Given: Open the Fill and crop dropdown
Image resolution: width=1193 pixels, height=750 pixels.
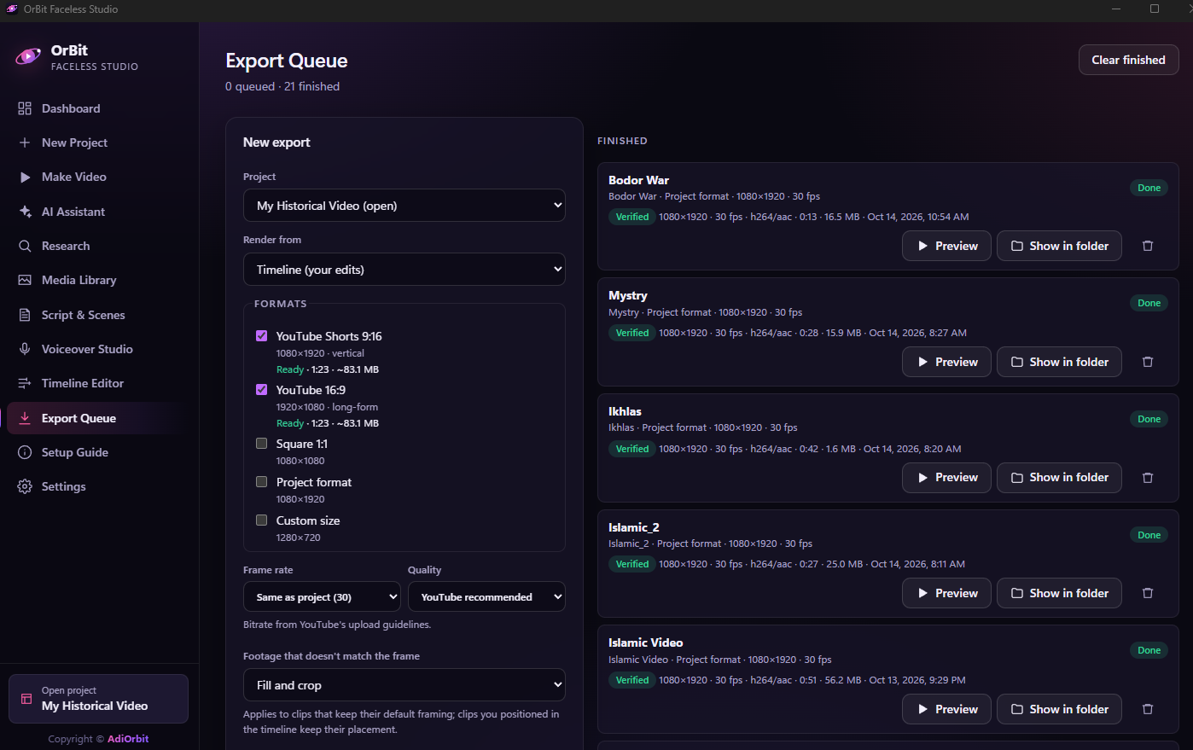Looking at the screenshot, I should point(404,685).
